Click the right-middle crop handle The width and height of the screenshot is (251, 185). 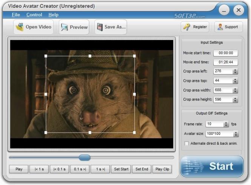(x=134, y=94)
